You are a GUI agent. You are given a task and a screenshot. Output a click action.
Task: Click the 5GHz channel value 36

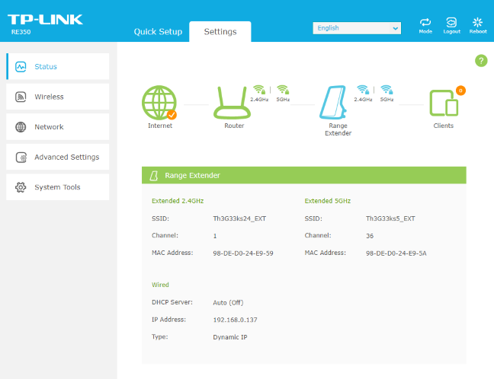[370, 236]
